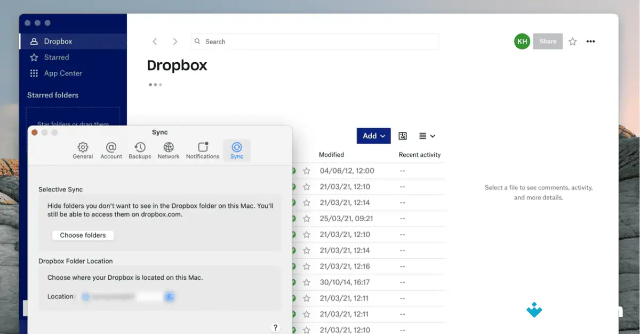Open the App Center from the sidebar

62,73
